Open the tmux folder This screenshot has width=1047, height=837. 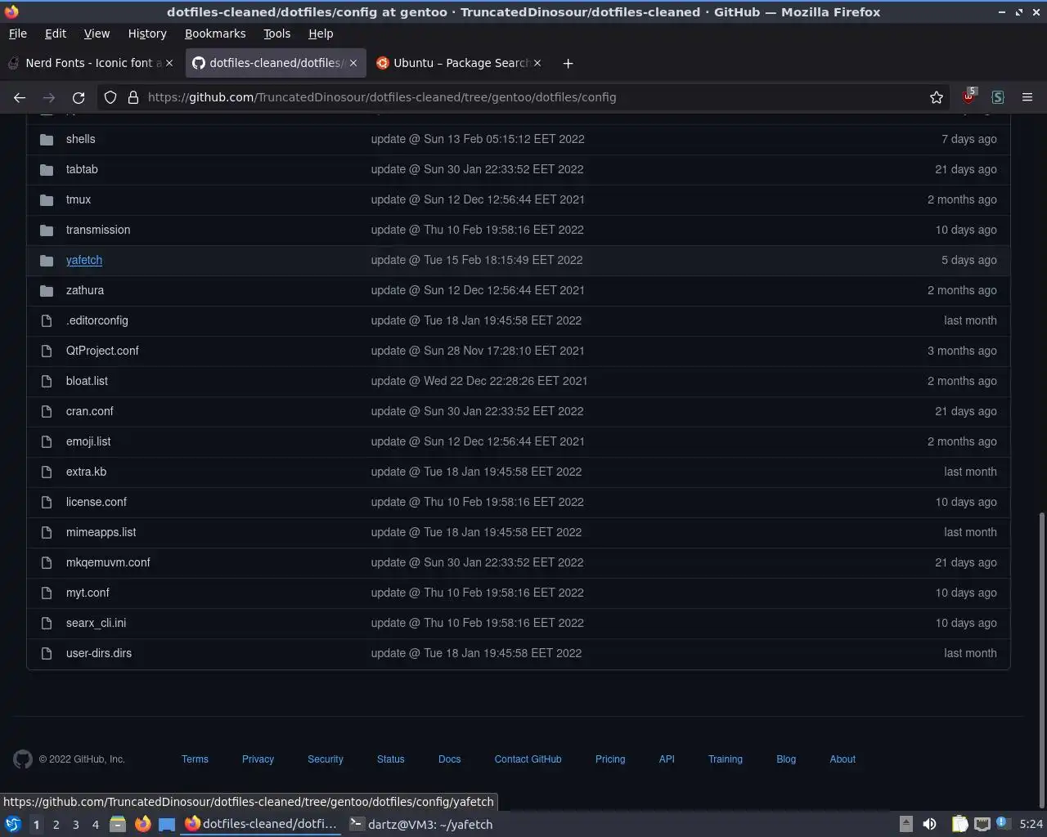tap(79, 199)
